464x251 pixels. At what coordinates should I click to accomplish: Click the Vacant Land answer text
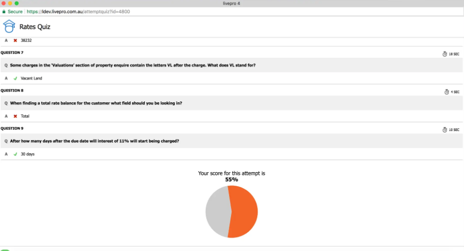point(30,78)
